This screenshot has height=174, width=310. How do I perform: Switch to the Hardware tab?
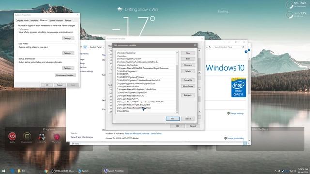pyautogui.click(x=34, y=20)
